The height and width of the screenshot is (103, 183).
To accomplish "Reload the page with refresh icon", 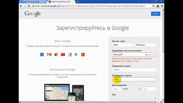I will [x=29, y=6].
